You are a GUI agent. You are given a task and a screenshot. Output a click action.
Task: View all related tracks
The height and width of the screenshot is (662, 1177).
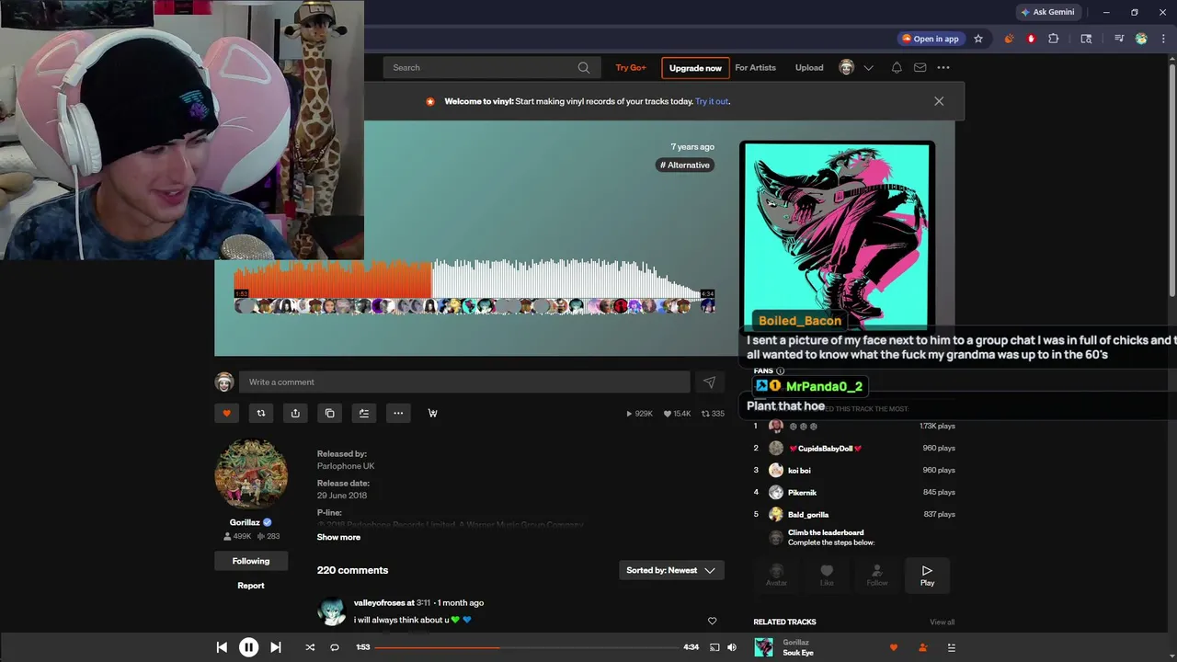(x=942, y=622)
